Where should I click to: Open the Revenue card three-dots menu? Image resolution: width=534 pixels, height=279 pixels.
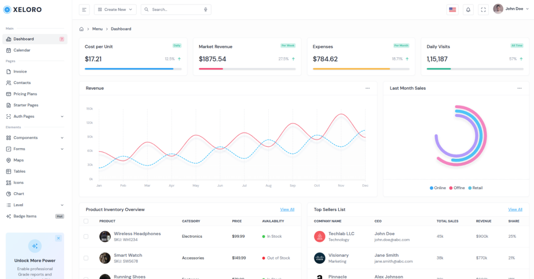368,88
